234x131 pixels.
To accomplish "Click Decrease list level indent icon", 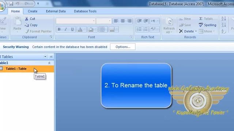I will [139, 21].
